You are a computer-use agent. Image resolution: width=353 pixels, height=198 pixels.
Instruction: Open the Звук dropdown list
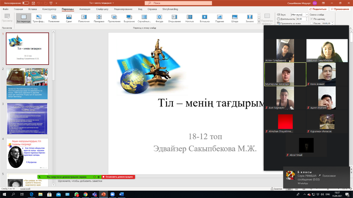point(307,14)
